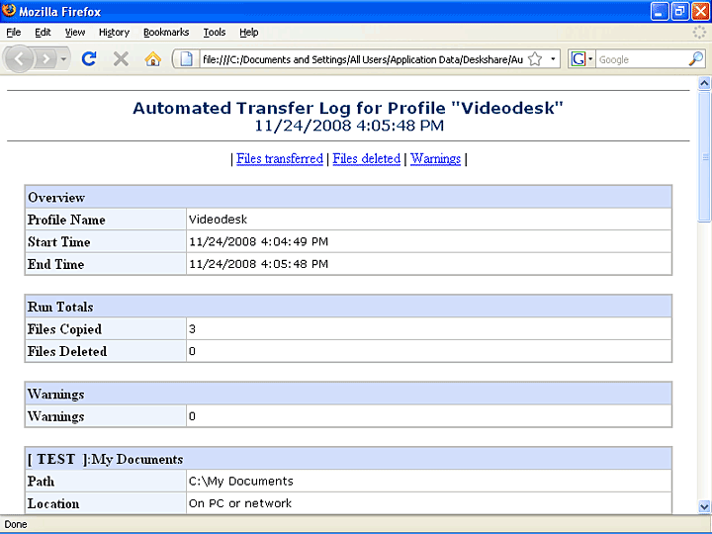Open the Help menu
This screenshot has width=712, height=534.
[x=249, y=33]
